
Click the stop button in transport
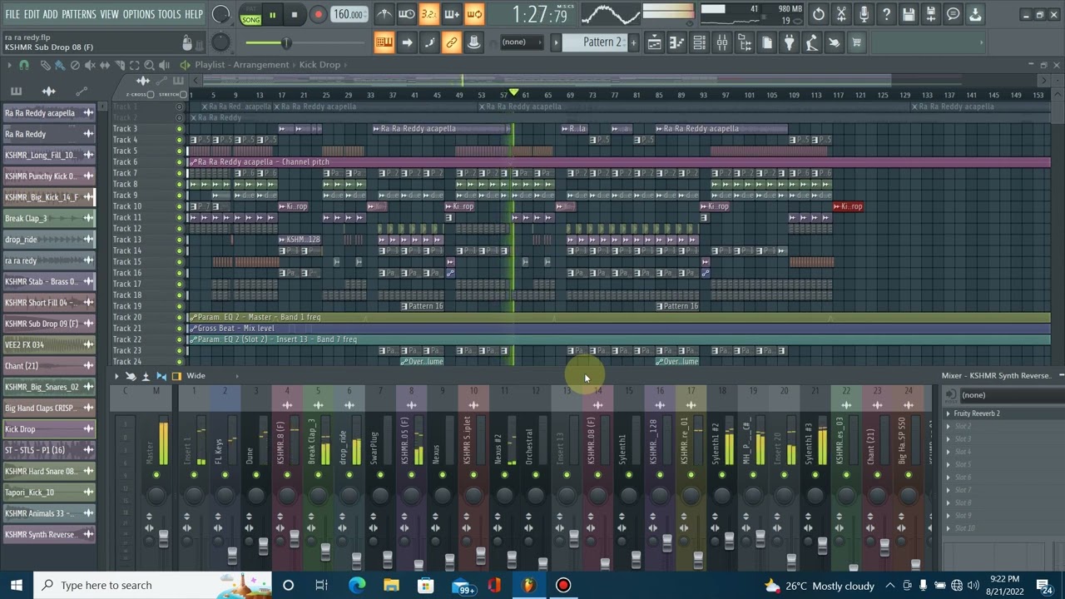point(295,15)
